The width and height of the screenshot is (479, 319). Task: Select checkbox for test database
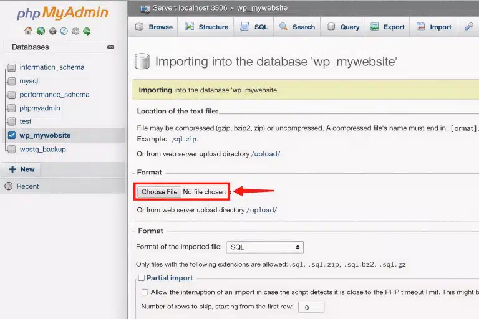pyautogui.click(x=12, y=121)
